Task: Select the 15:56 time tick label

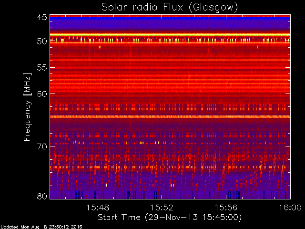Action: point(226,208)
